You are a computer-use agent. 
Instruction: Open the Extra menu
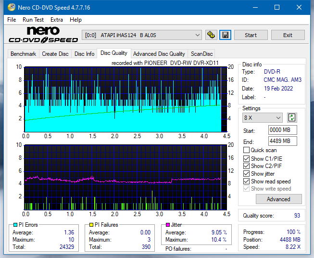click(57, 20)
